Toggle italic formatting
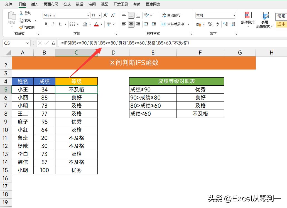 point(53,24)
